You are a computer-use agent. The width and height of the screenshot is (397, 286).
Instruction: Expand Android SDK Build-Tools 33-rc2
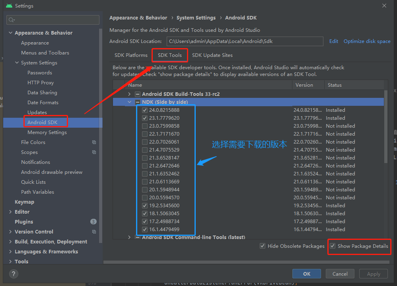pyautogui.click(x=129, y=94)
